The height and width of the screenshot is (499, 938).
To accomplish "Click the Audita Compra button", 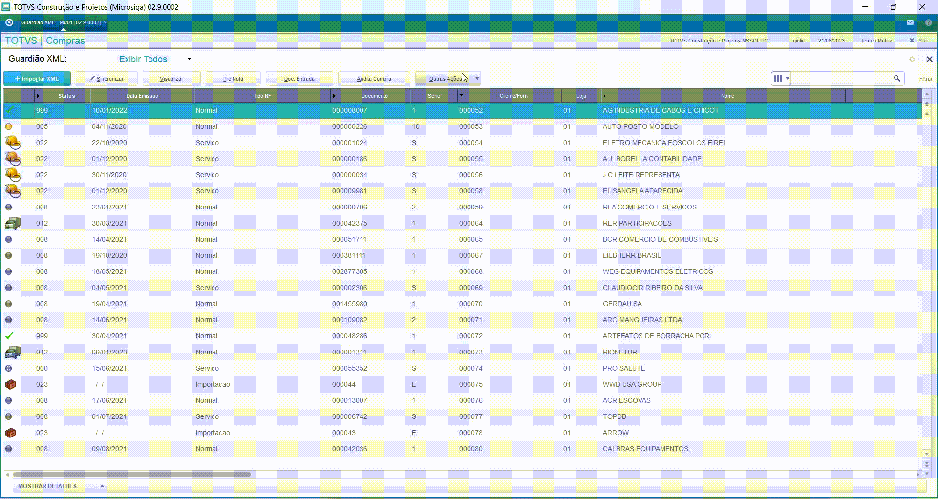I will pos(374,79).
